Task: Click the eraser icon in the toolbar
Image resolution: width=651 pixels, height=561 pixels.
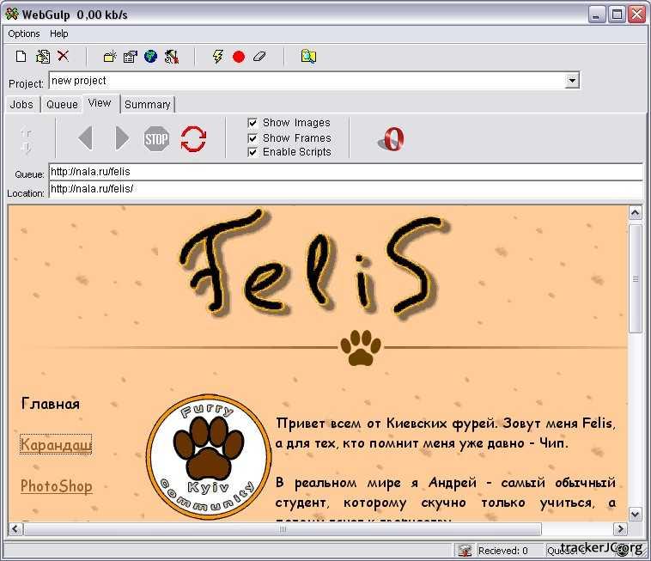Action: [x=260, y=57]
